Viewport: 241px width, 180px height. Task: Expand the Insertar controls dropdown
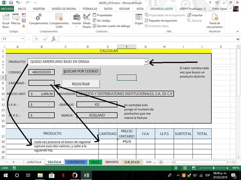(76, 20)
